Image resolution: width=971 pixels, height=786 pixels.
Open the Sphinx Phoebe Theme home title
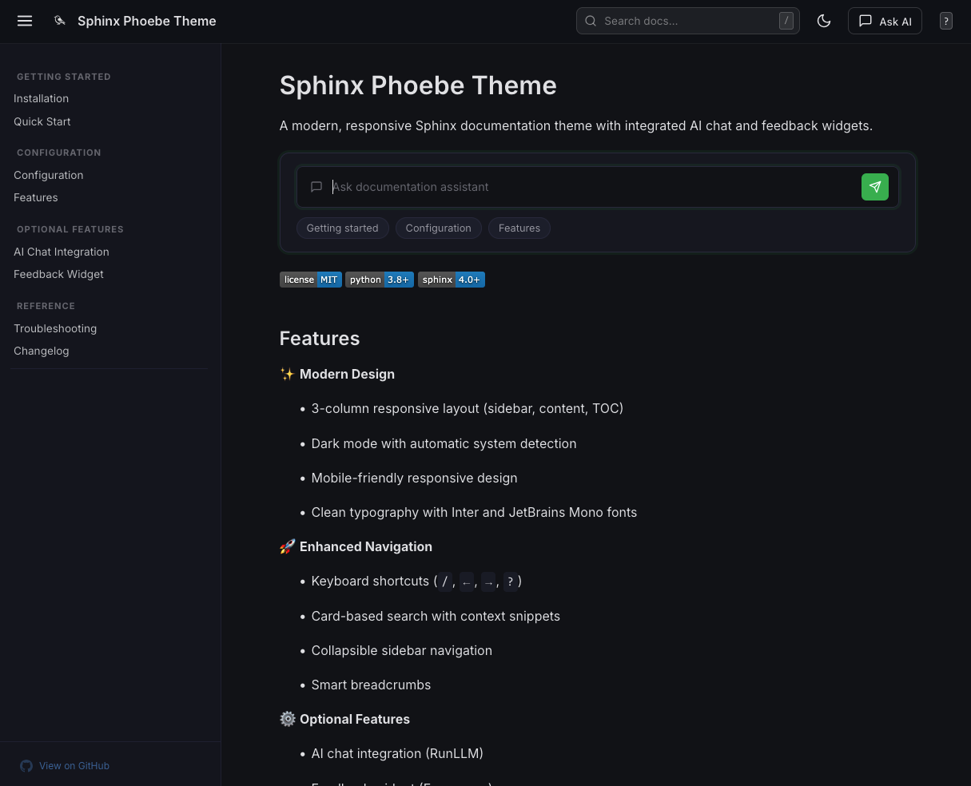click(x=147, y=21)
